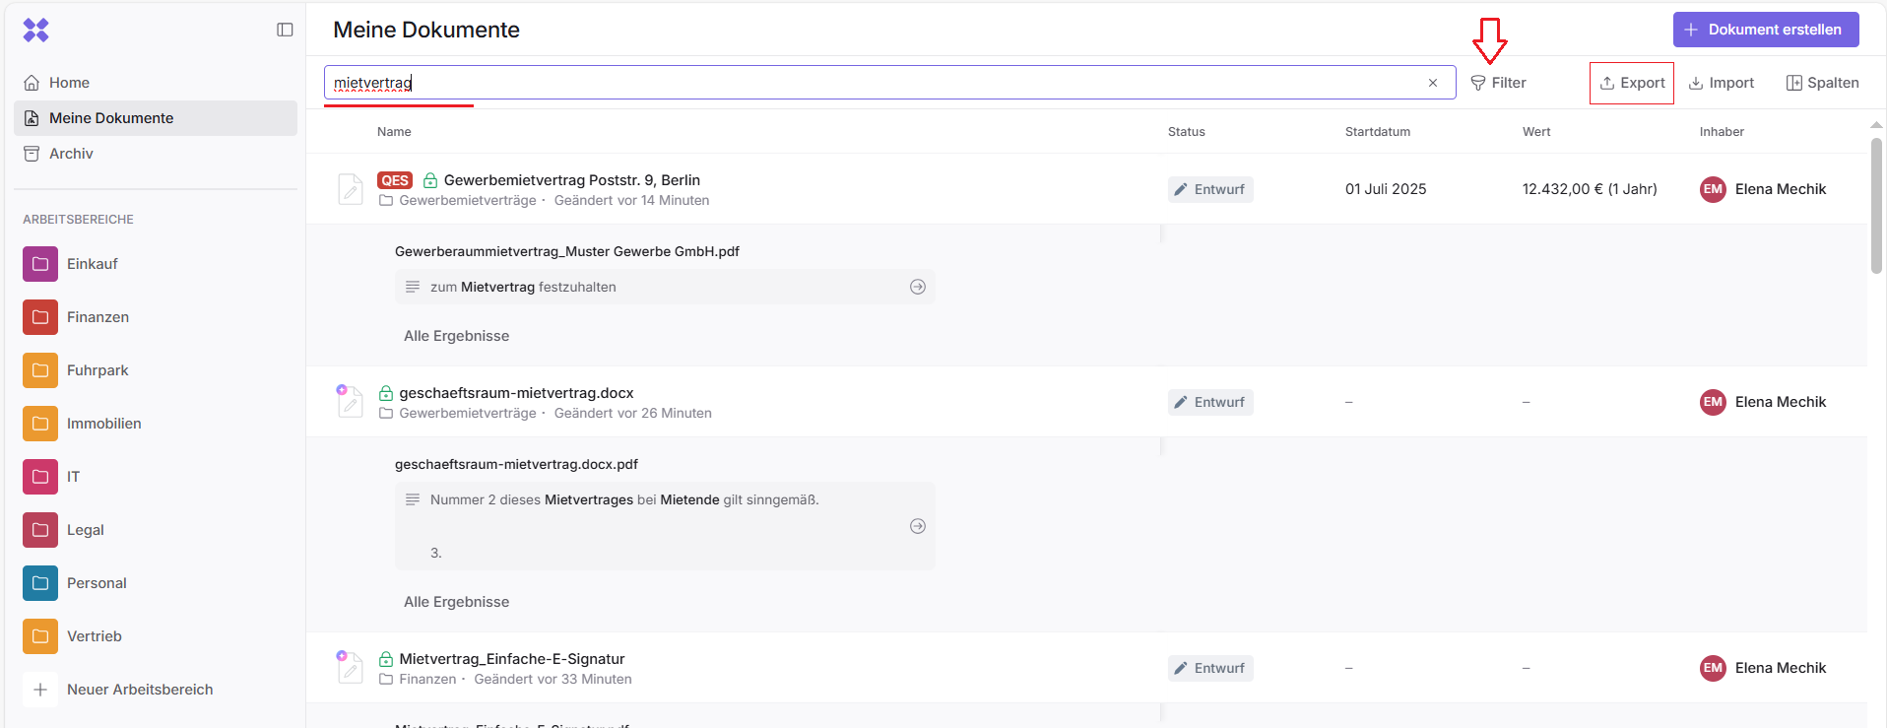Show all results for geschaeftsraum-mietvertrag.docx.pdf
Screen dimensions: 1887x728
point(456,602)
